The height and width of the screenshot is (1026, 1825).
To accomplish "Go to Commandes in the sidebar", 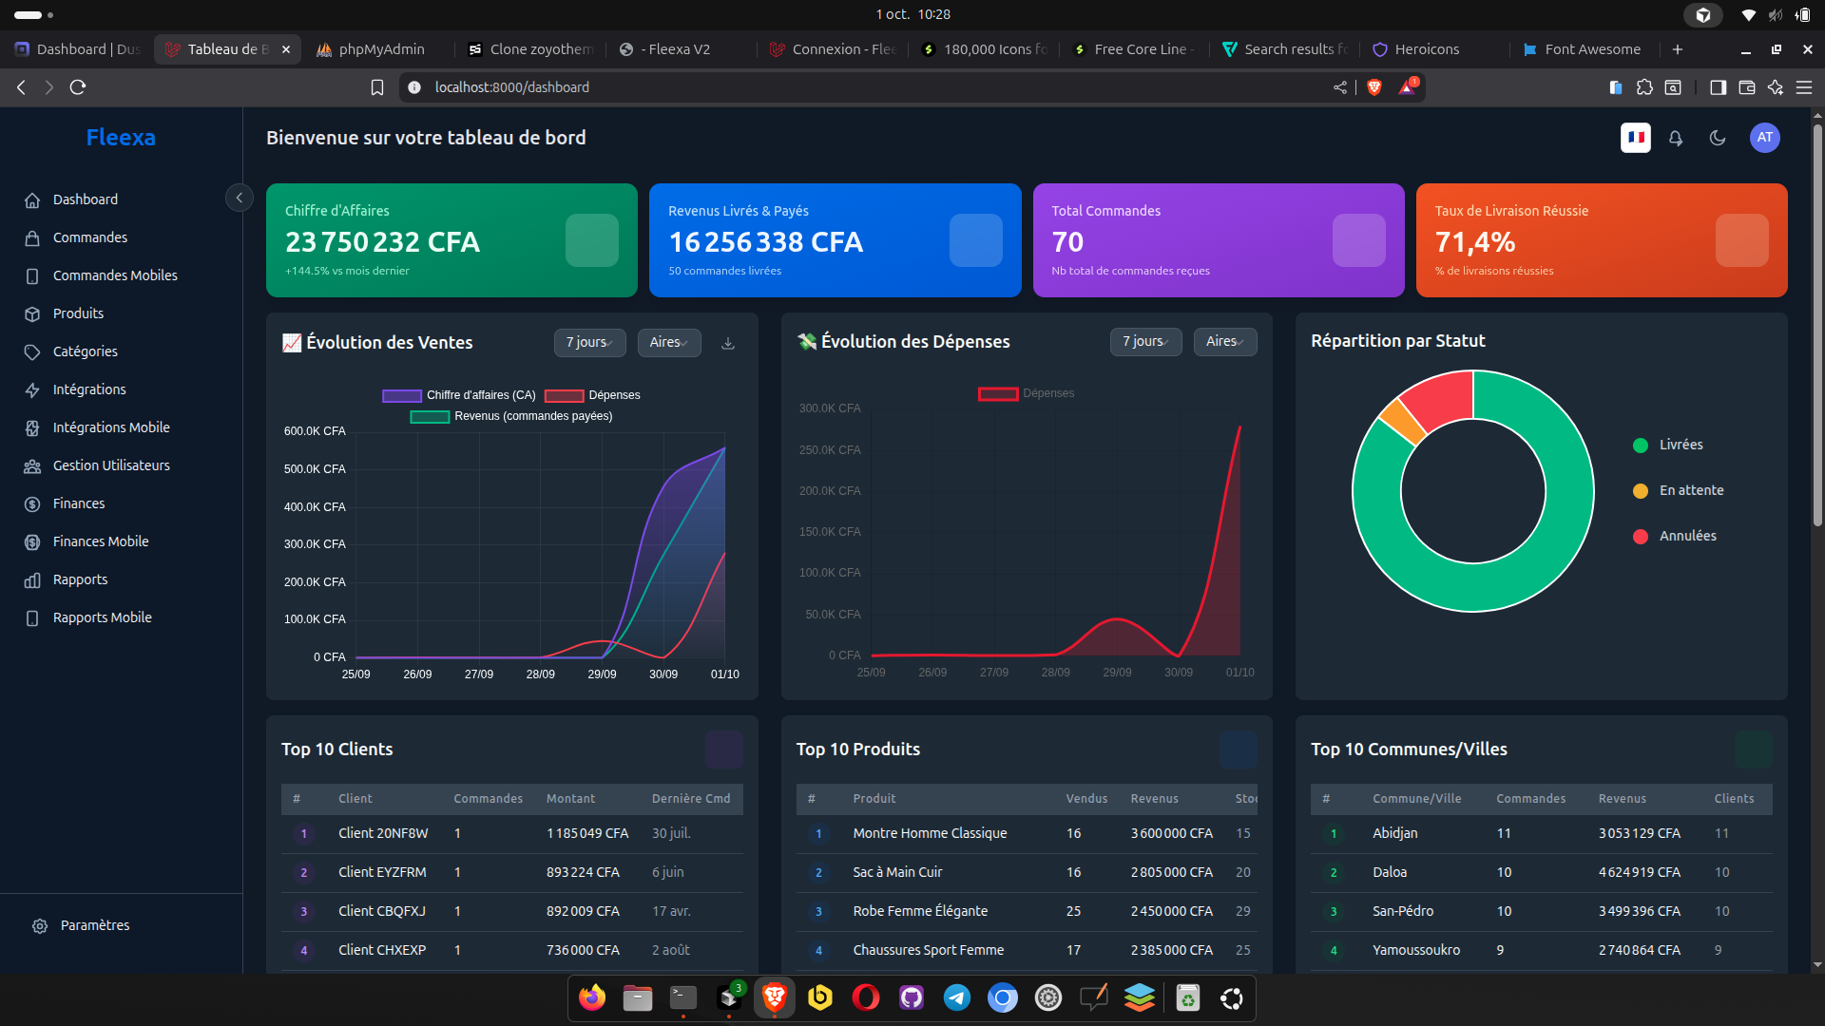I will point(89,237).
